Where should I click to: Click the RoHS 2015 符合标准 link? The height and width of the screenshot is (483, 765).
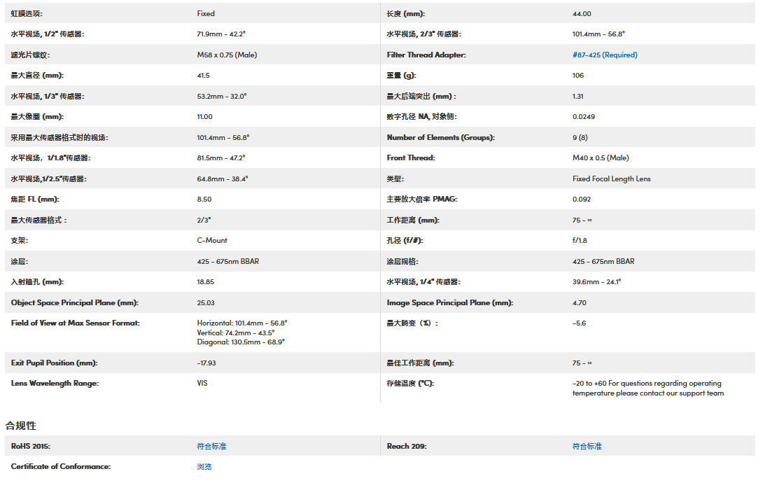[211, 446]
